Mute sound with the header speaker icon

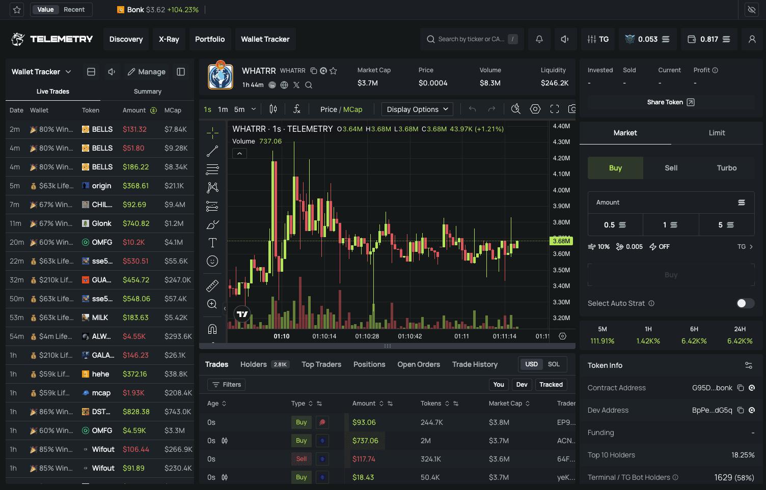(565, 39)
